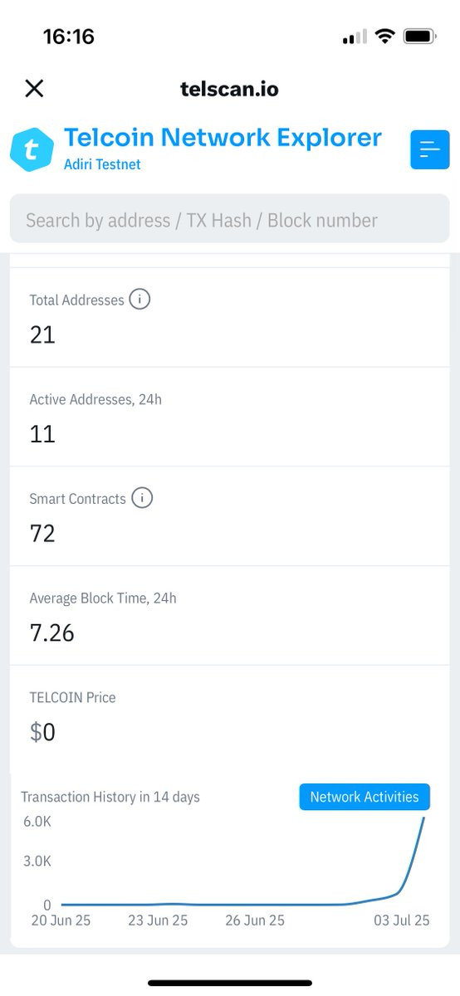Open Network Activities button
Screen dimensions: 460x996
coord(365,797)
